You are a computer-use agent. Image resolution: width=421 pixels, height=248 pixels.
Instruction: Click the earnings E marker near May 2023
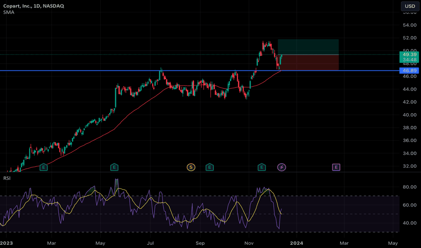point(114,167)
